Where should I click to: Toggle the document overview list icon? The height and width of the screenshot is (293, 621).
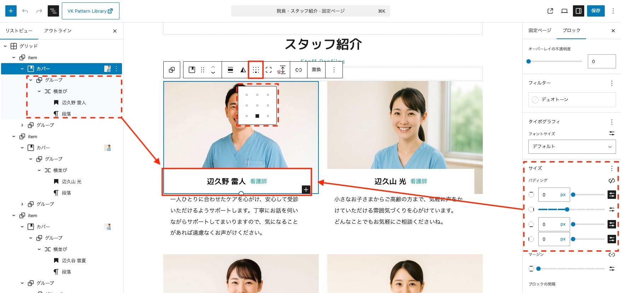(53, 11)
